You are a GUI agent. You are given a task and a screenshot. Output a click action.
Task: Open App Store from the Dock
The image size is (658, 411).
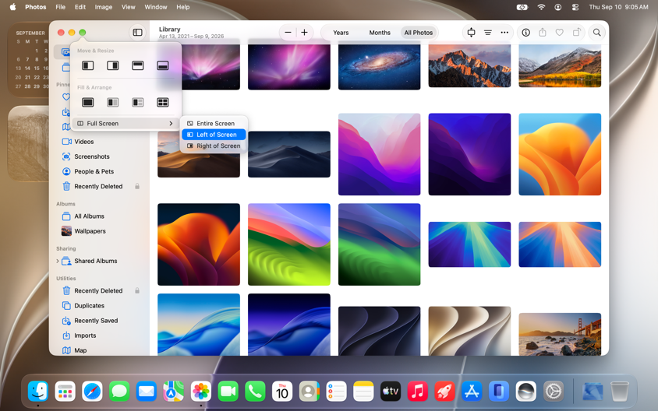(x=472, y=392)
